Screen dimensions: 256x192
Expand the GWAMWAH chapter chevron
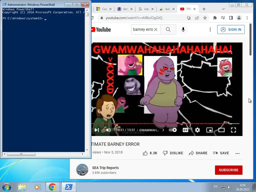click(x=163, y=130)
